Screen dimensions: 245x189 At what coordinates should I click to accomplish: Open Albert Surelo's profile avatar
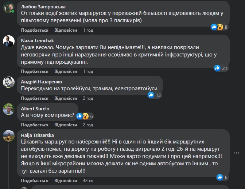[9, 110]
